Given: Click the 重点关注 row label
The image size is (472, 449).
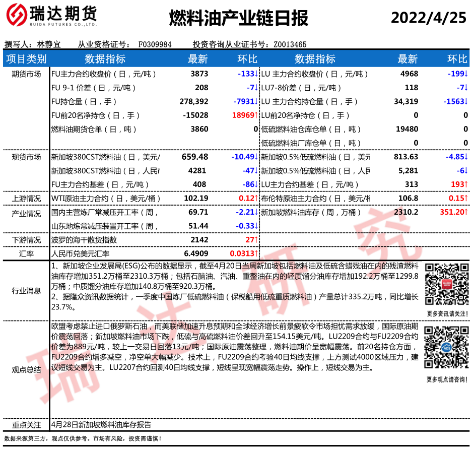Looking at the screenshot, I should pyautogui.click(x=26, y=425).
